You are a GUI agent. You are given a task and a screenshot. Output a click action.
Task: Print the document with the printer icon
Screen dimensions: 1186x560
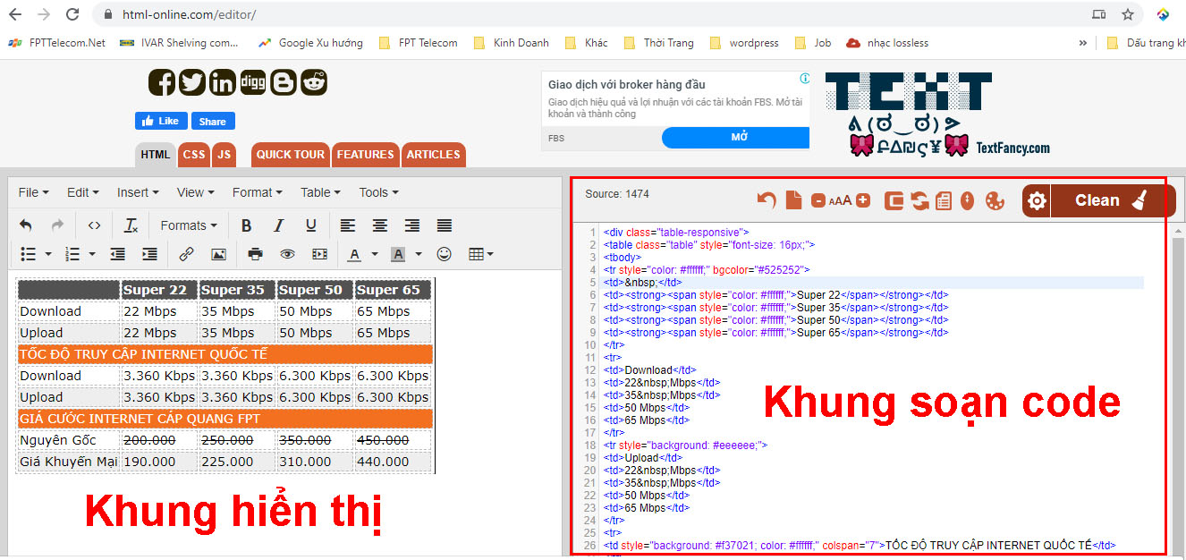coord(255,254)
